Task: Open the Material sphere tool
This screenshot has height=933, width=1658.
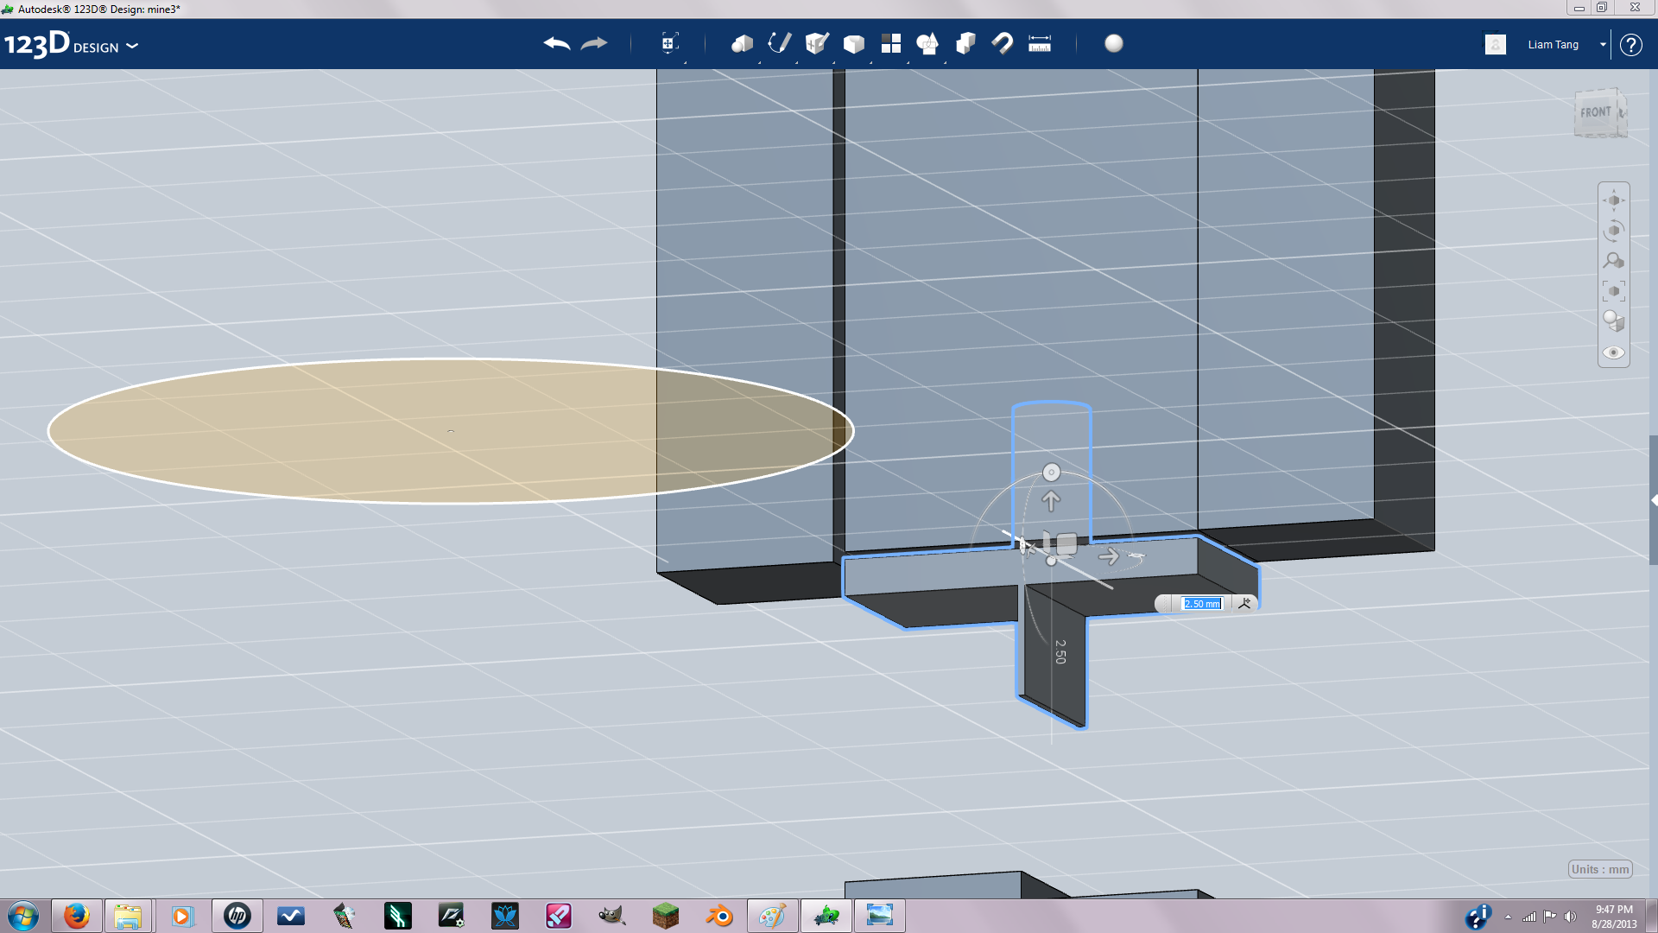Action: point(1114,43)
